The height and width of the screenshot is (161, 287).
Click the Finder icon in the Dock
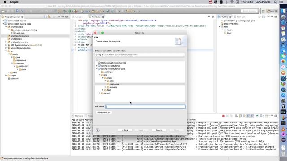click(x=283, y=11)
